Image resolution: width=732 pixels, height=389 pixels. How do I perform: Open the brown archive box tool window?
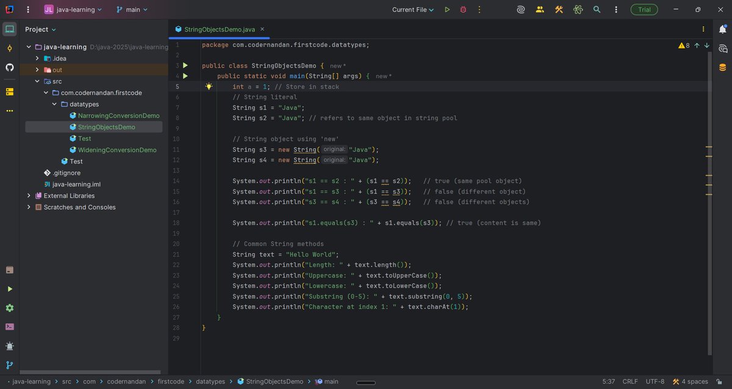pyautogui.click(x=9, y=270)
